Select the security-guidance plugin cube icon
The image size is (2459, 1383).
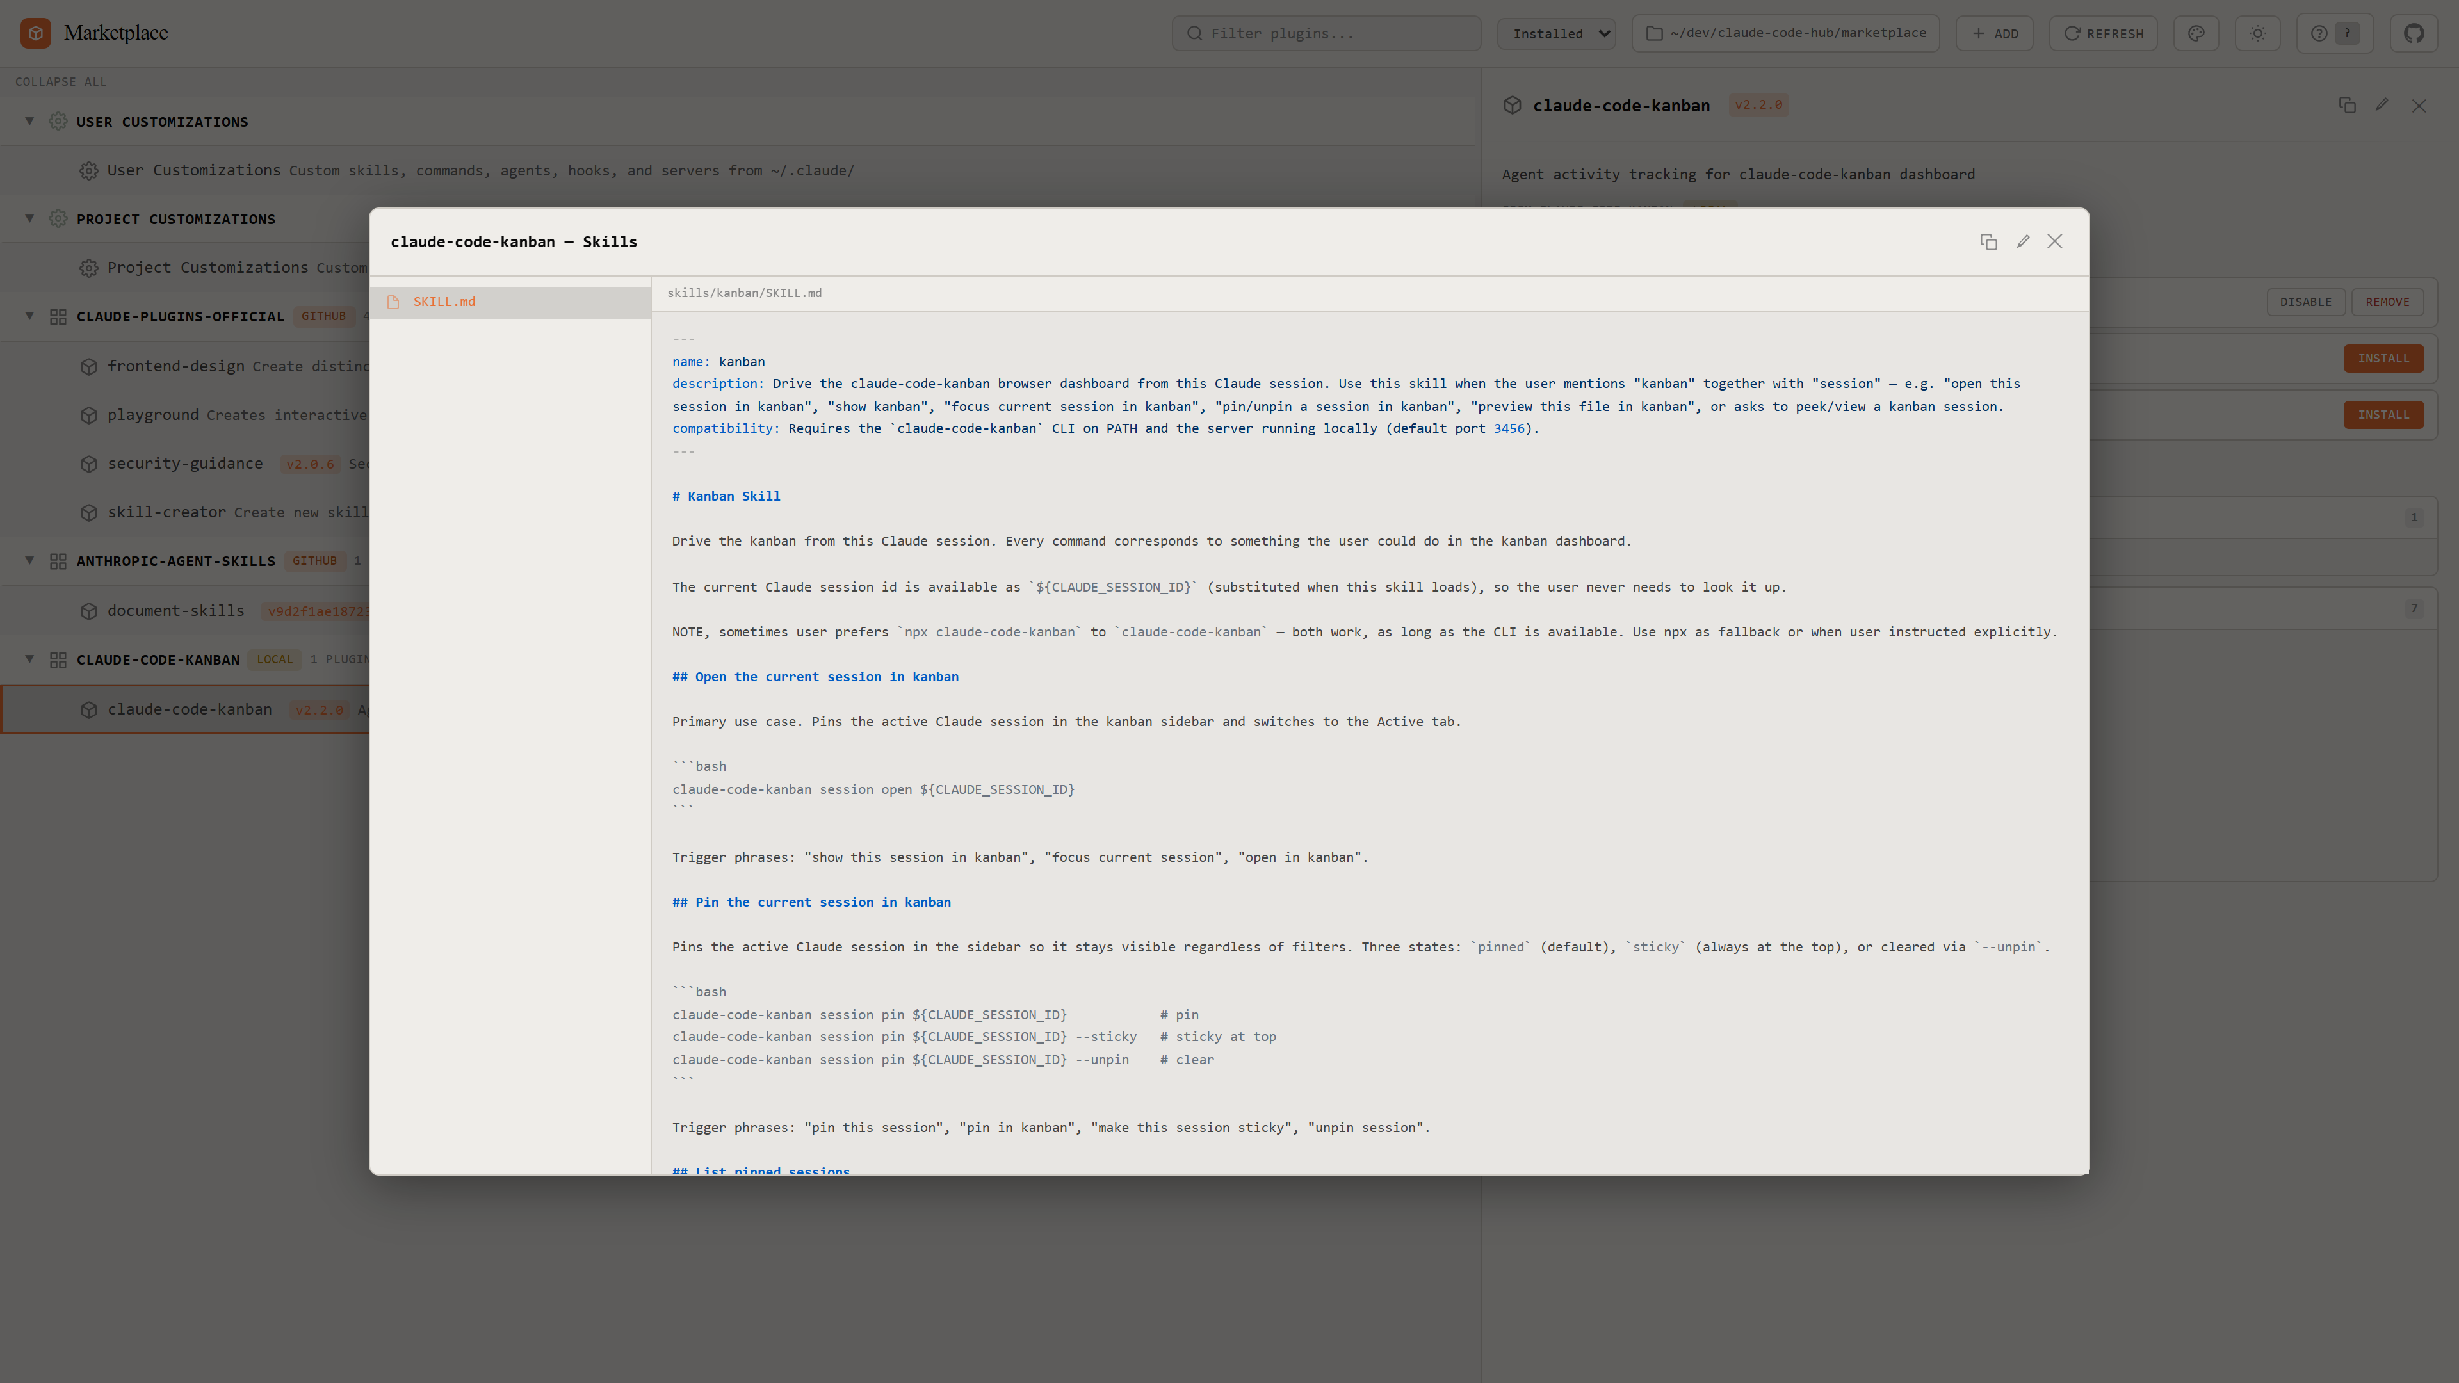pos(89,464)
